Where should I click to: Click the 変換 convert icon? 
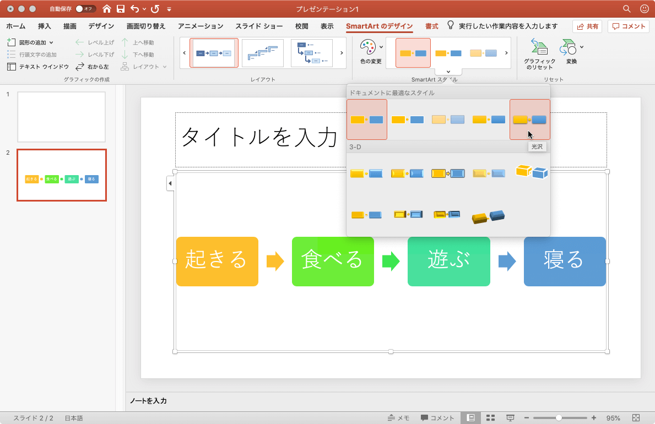coord(569,47)
